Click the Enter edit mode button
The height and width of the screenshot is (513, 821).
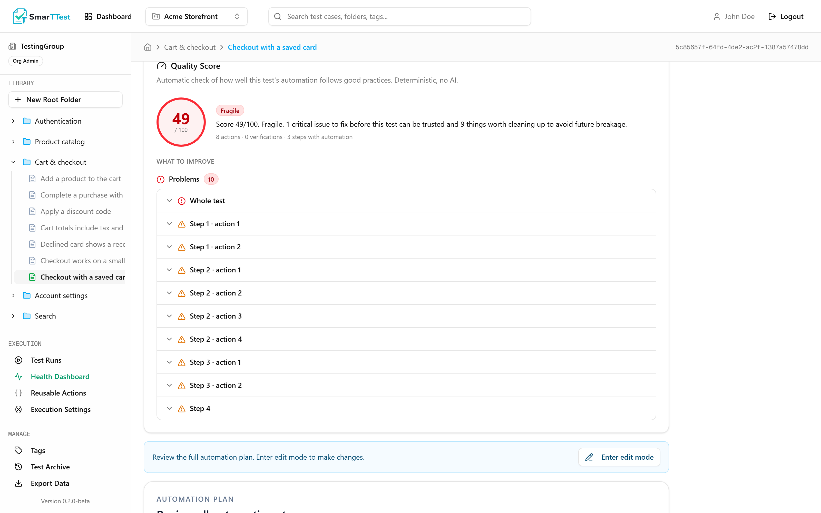(619, 457)
